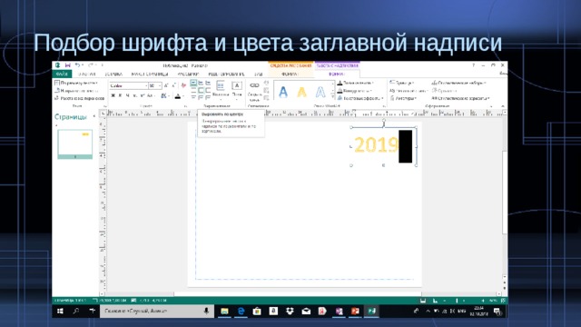Select the purple text box tools Формат tab

(x=337, y=74)
